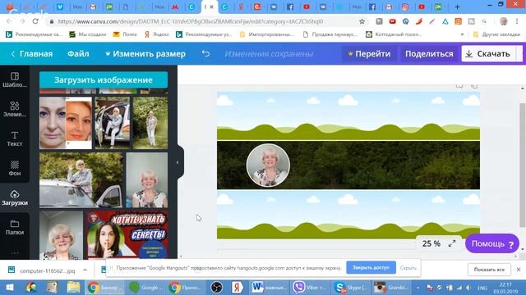Click the Скрыть link in notification bar
Viewport: 526px width, 295px height.
(x=408, y=268)
